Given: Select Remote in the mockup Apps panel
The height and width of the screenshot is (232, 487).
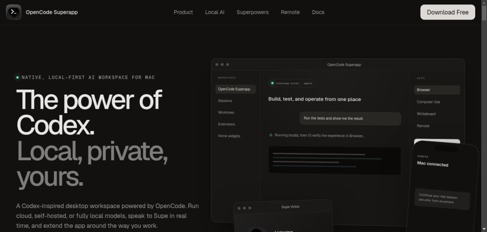Looking at the screenshot, I should coord(423,126).
